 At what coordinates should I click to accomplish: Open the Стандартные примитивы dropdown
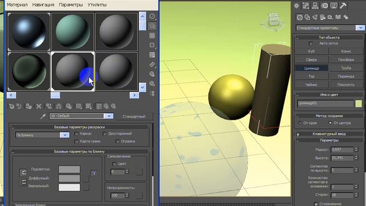click(360, 28)
